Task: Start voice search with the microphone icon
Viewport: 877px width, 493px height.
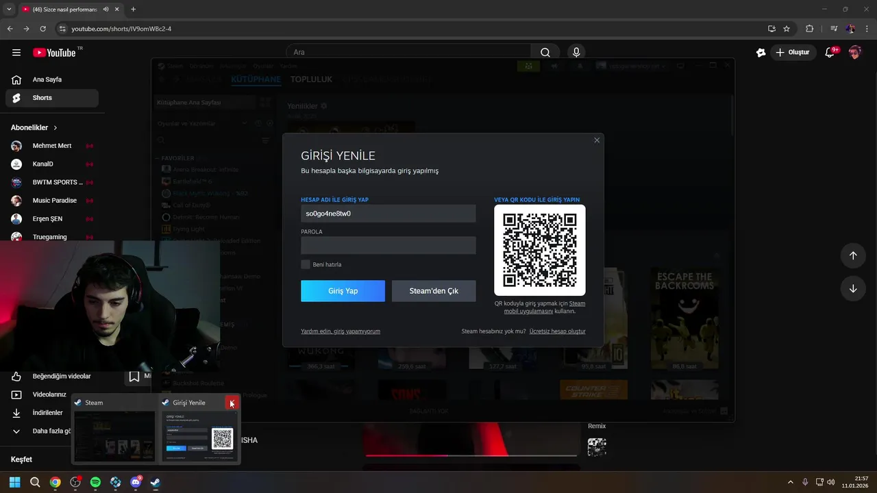Action: click(576, 52)
